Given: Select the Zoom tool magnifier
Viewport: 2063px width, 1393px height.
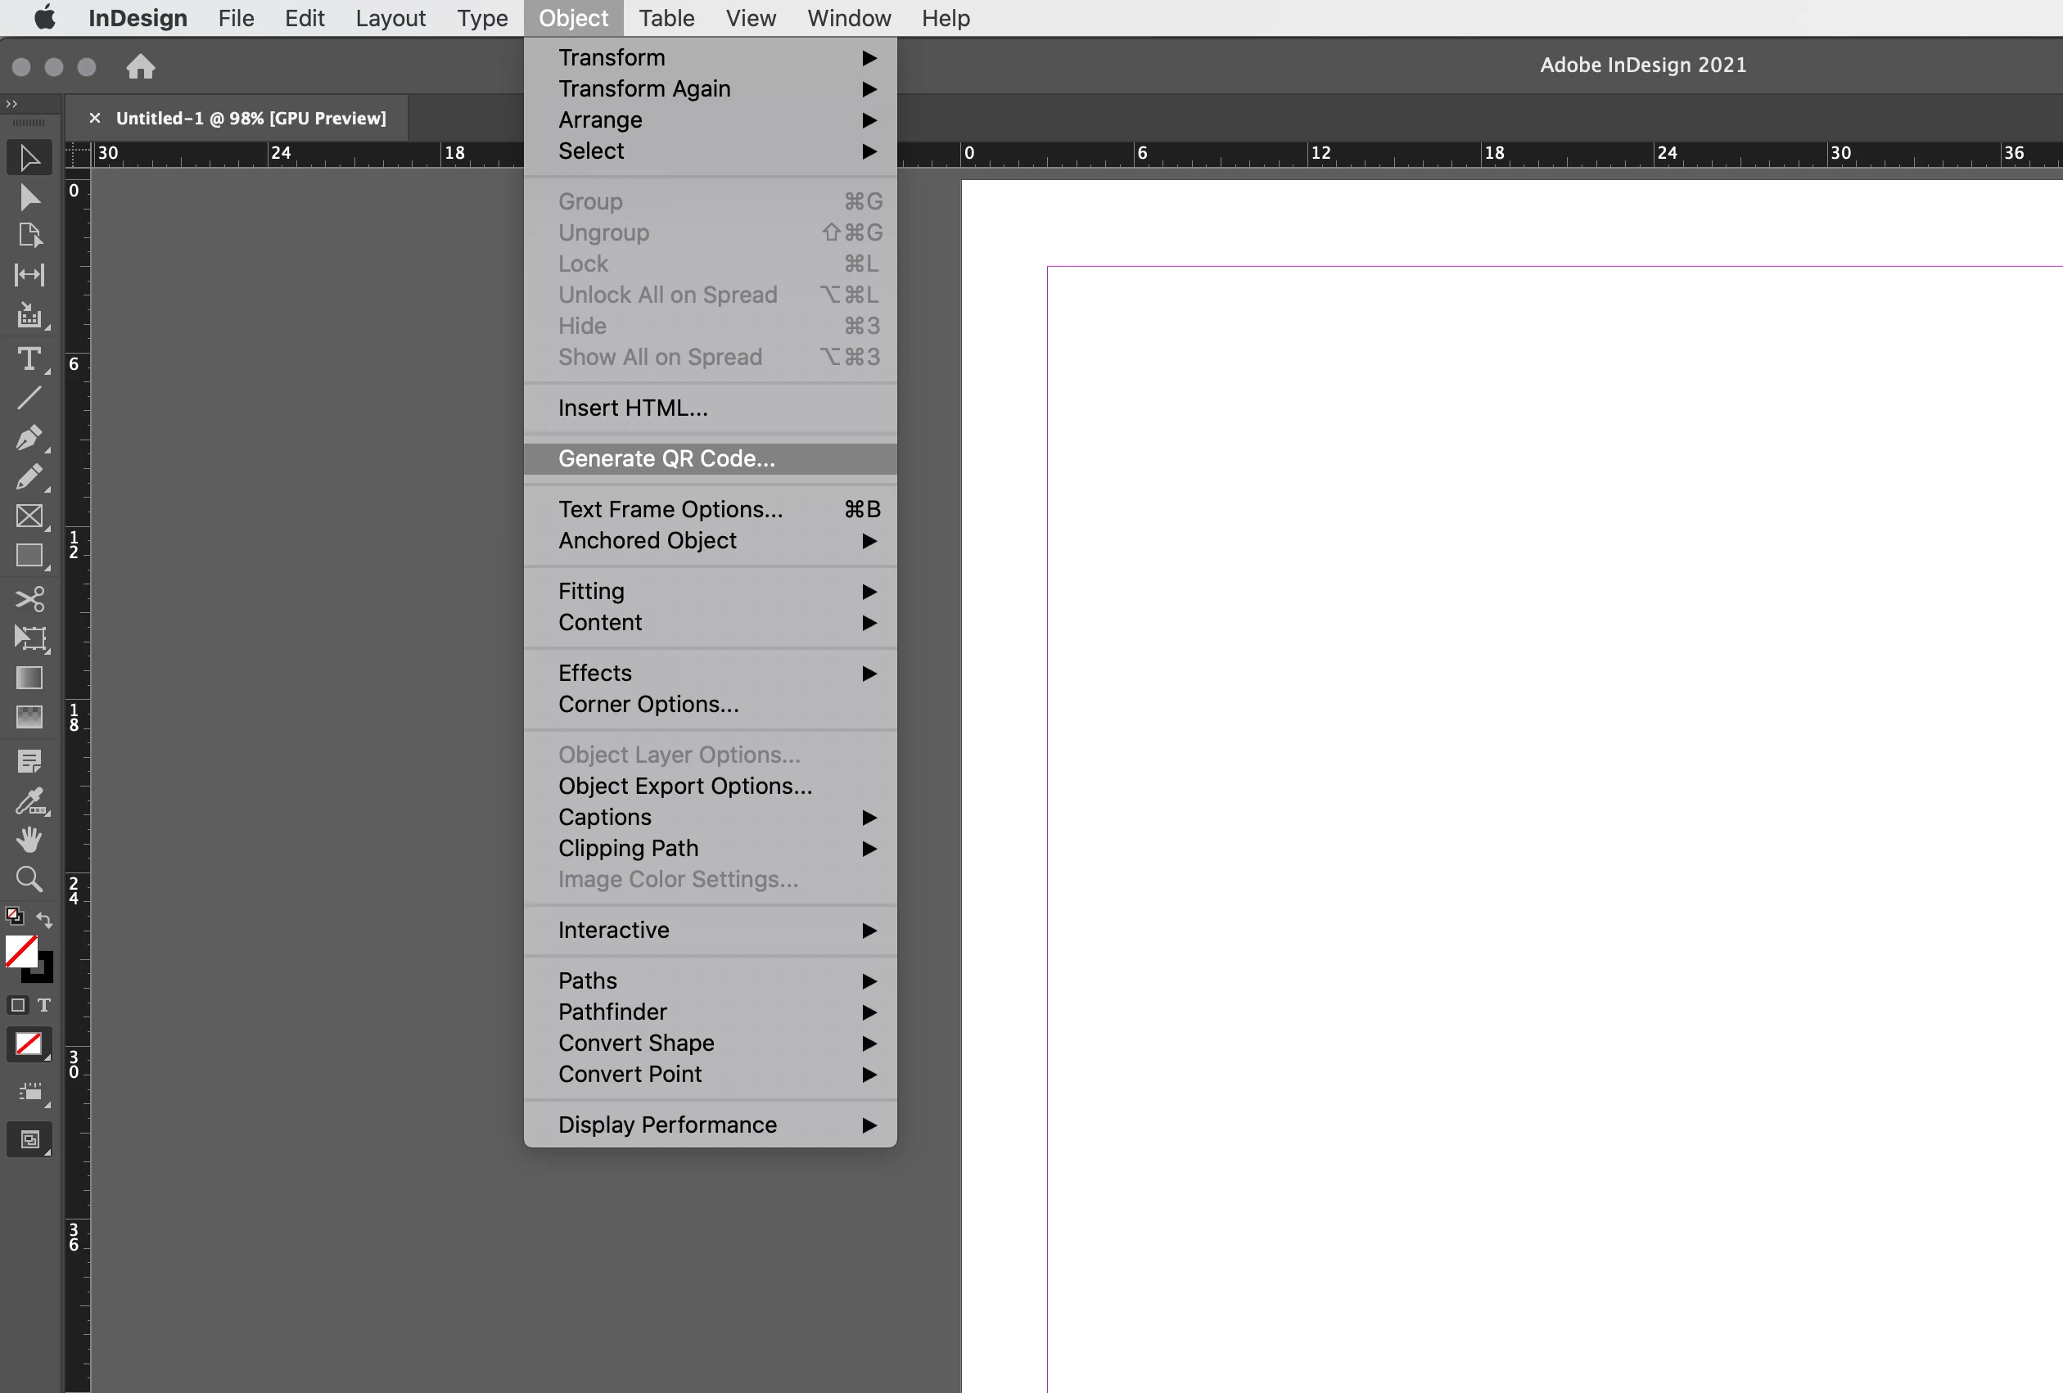Looking at the screenshot, I should [x=29, y=879].
